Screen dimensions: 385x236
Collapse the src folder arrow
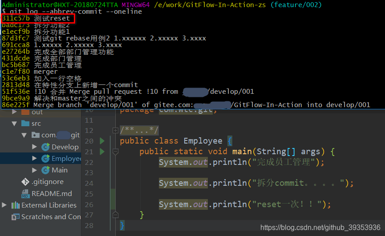pyautogui.click(x=14, y=124)
